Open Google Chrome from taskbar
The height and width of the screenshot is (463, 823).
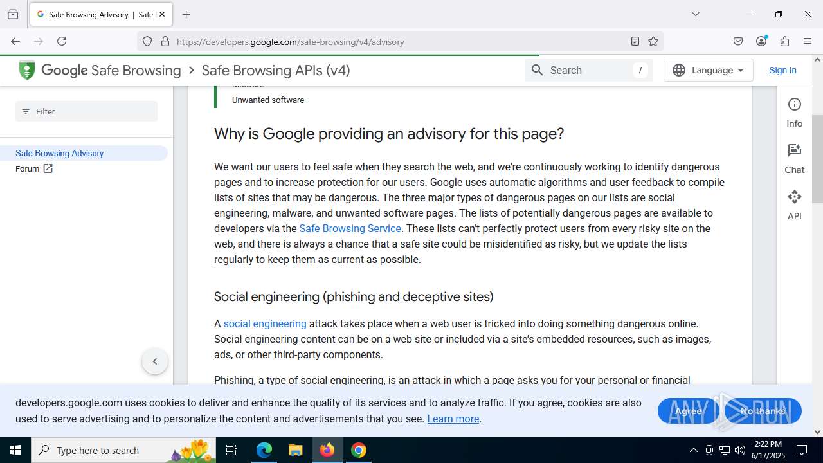(x=359, y=450)
